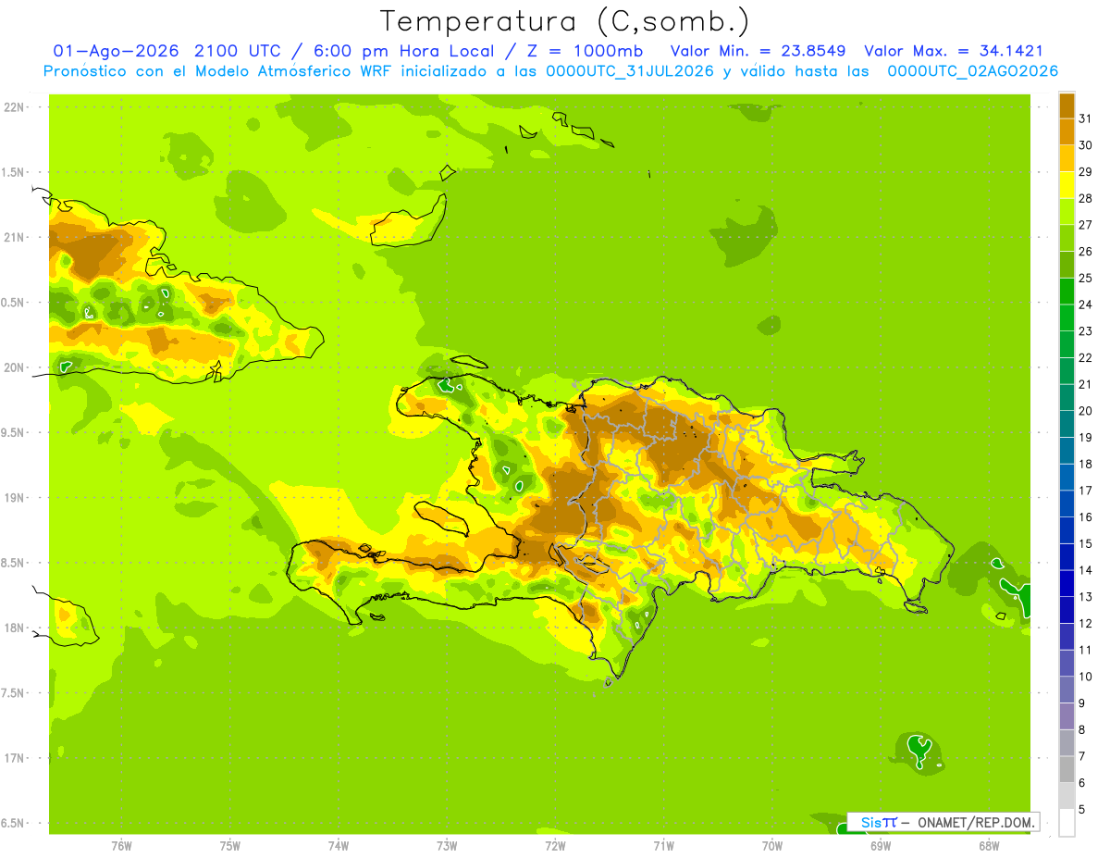Click 'Valor Min. = 23.8549' text

pos(759,51)
